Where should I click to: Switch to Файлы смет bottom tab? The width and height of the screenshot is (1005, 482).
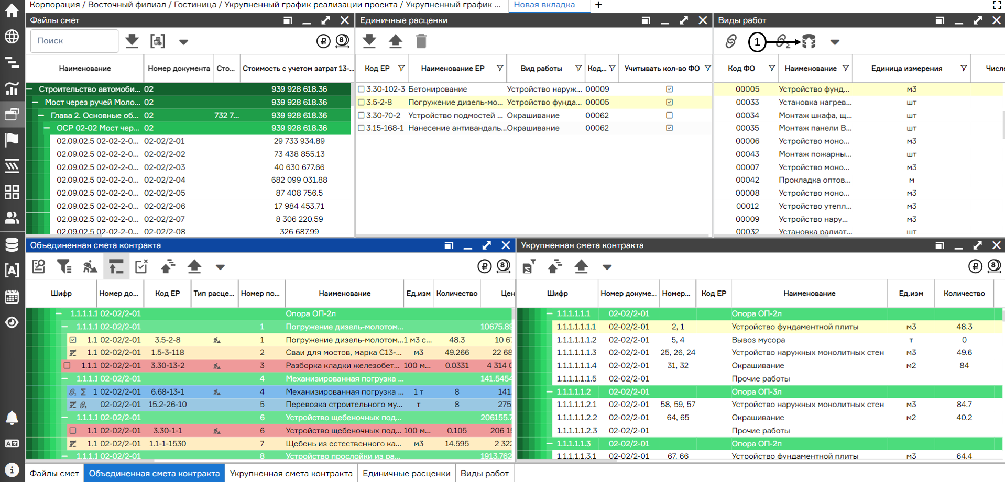coord(54,473)
